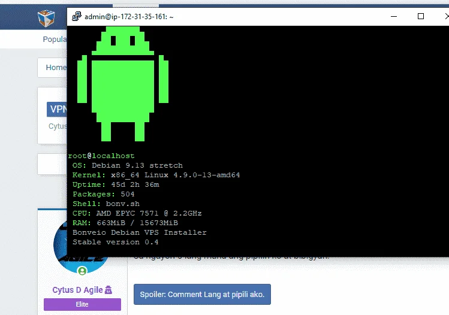
Task: Click the icon beside Cytus D Agile name
Action: [109, 290]
